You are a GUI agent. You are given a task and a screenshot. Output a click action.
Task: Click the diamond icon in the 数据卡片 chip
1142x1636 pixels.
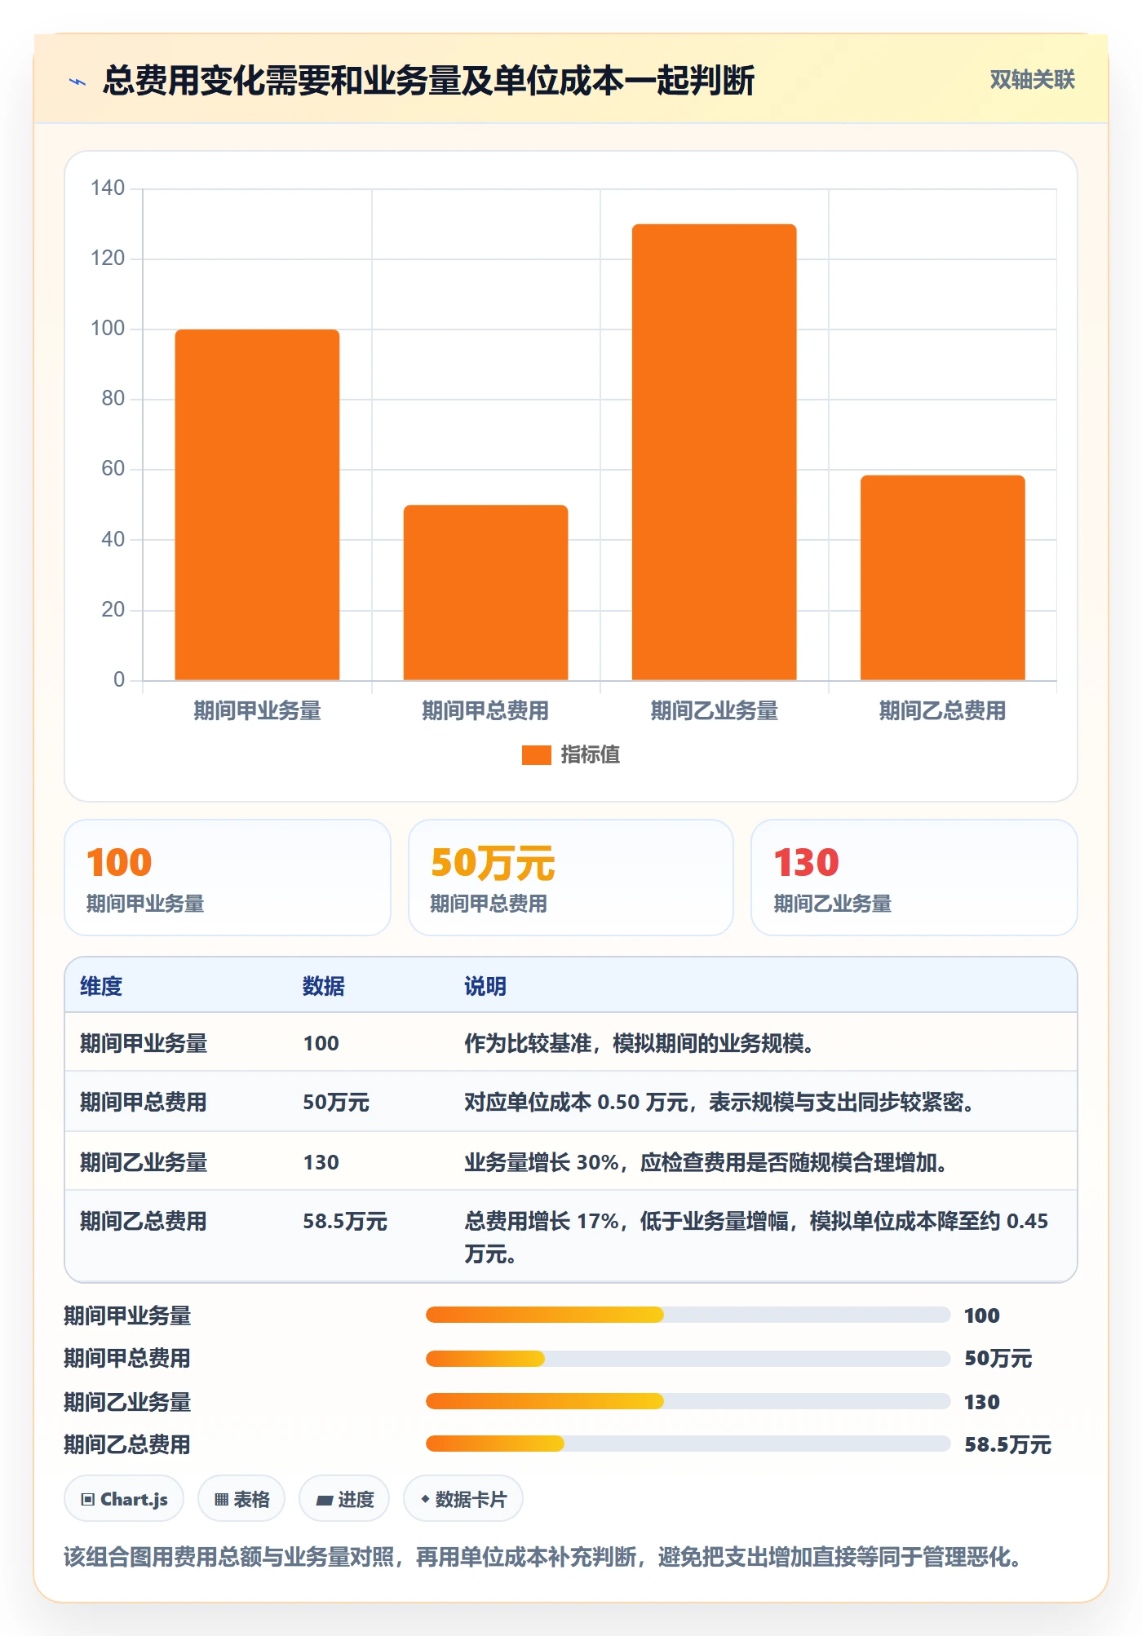point(425,1499)
